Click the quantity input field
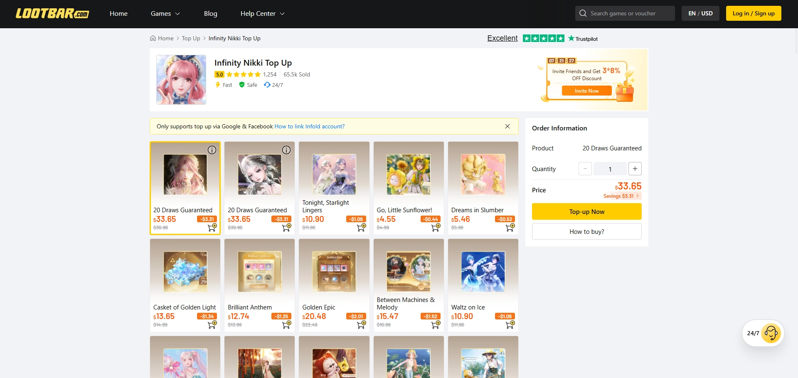The width and height of the screenshot is (798, 378). [x=610, y=169]
